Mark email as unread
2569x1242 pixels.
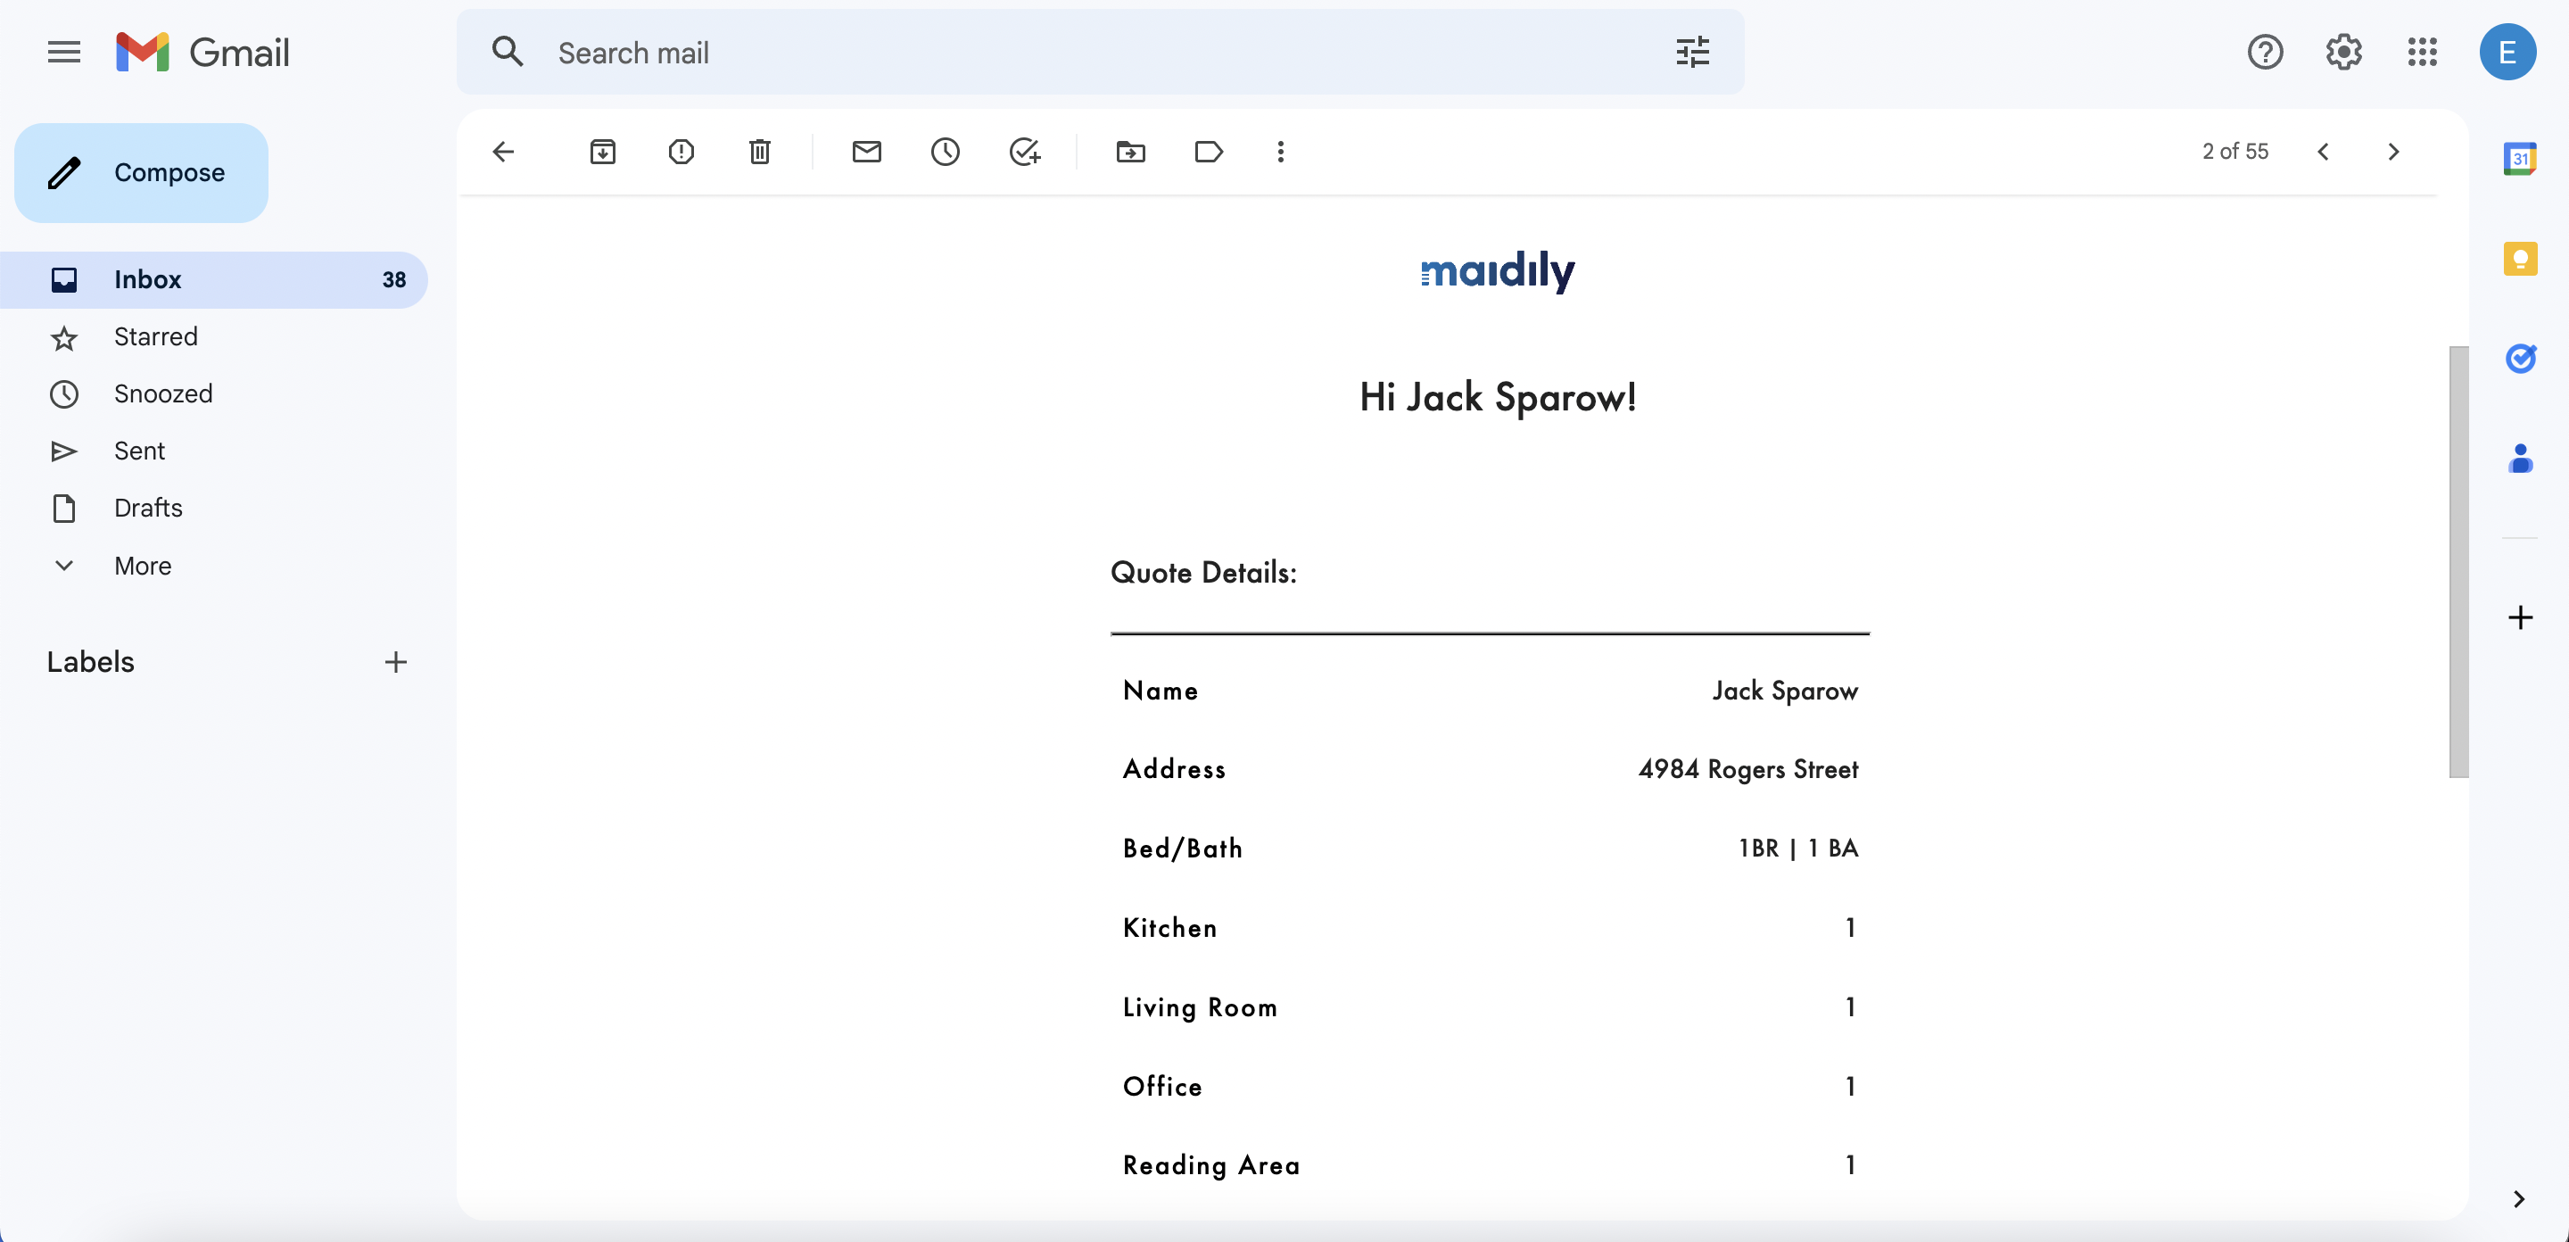tap(867, 152)
